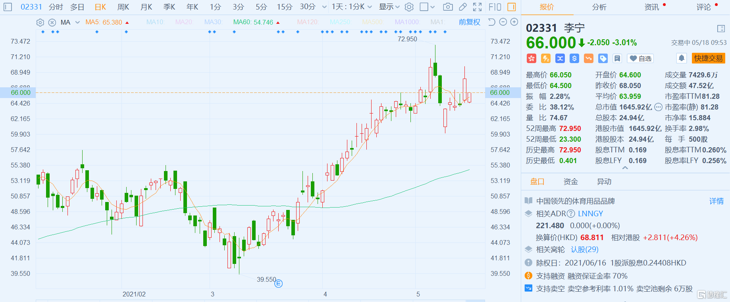Viewport: 730px width, 302px height.
Task: Toggle the MA5 line visibility
Action: (104, 22)
